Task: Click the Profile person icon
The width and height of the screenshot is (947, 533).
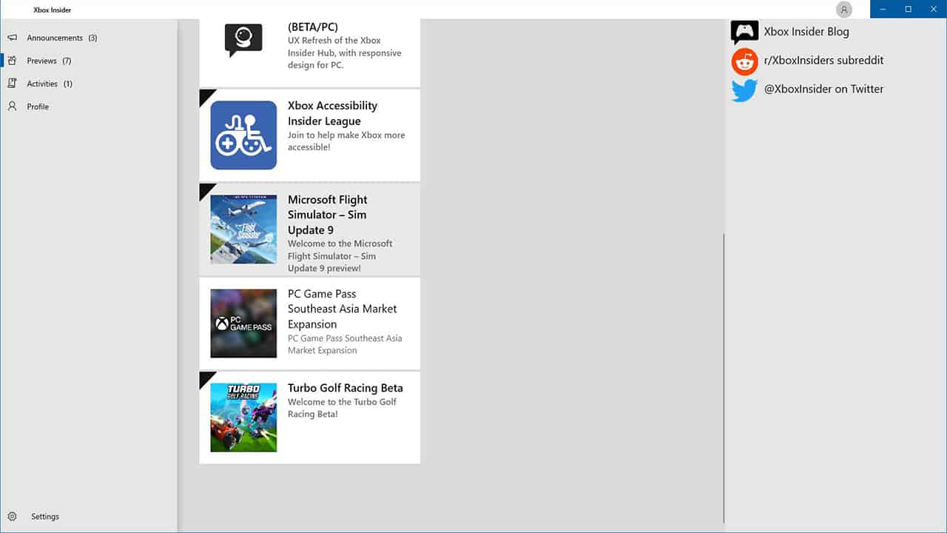Action: pyautogui.click(x=12, y=107)
